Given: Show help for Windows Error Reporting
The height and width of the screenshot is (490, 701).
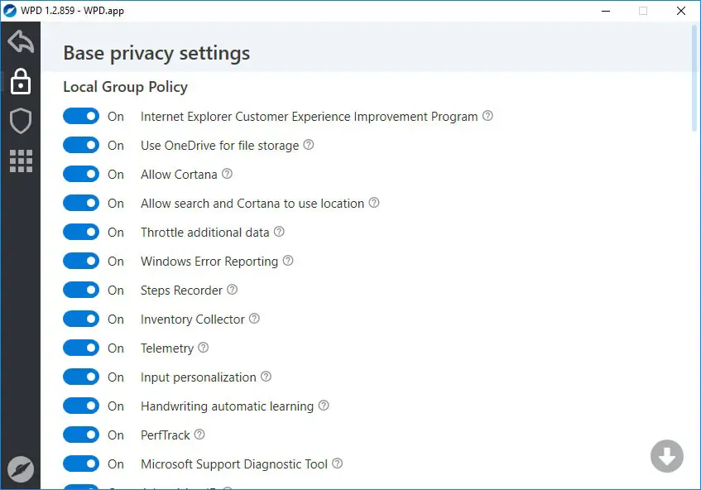Looking at the screenshot, I should point(288,261).
